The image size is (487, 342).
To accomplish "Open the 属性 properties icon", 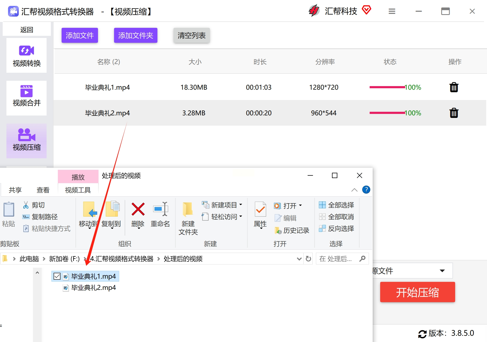I will click(260, 209).
